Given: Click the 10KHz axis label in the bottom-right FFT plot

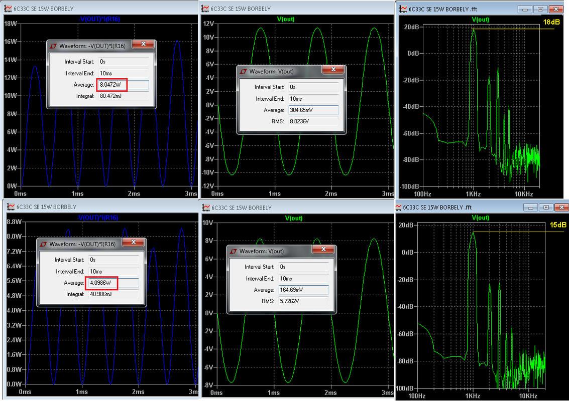Looking at the screenshot, I should (x=528, y=396).
